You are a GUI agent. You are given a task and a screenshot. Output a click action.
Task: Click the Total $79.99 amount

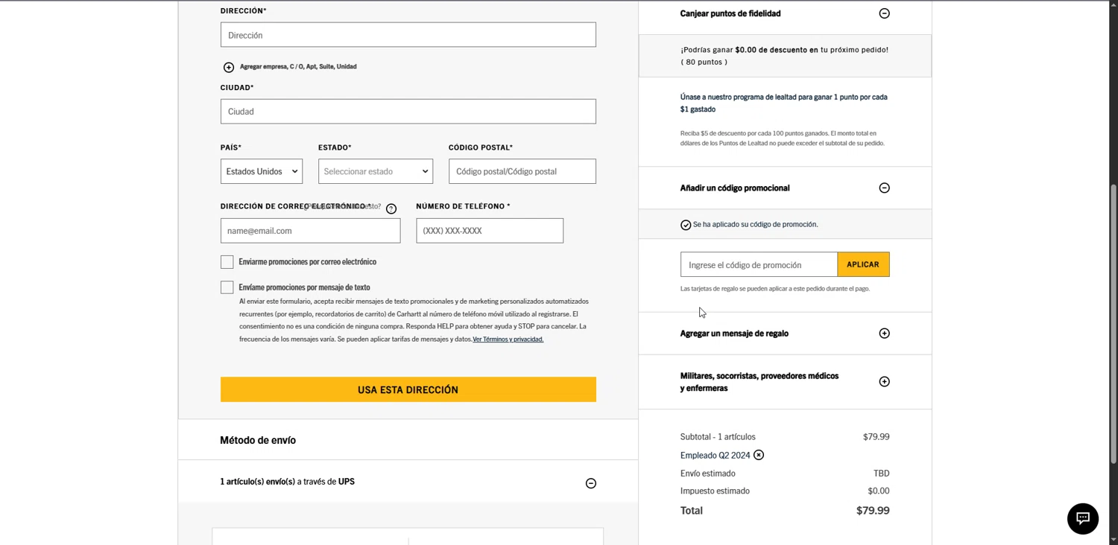873,511
